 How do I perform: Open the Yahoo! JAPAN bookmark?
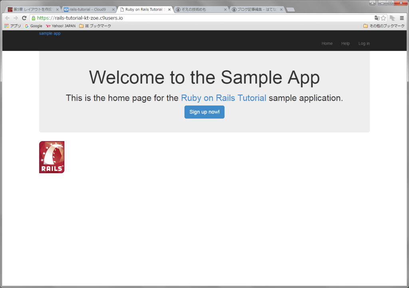point(61,26)
